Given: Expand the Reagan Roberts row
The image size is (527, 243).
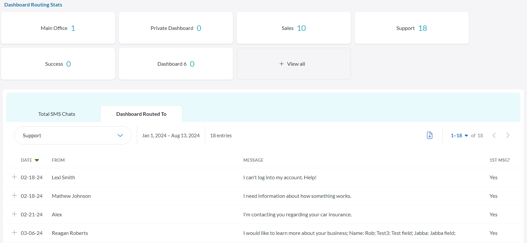Looking at the screenshot, I should click(x=14, y=233).
